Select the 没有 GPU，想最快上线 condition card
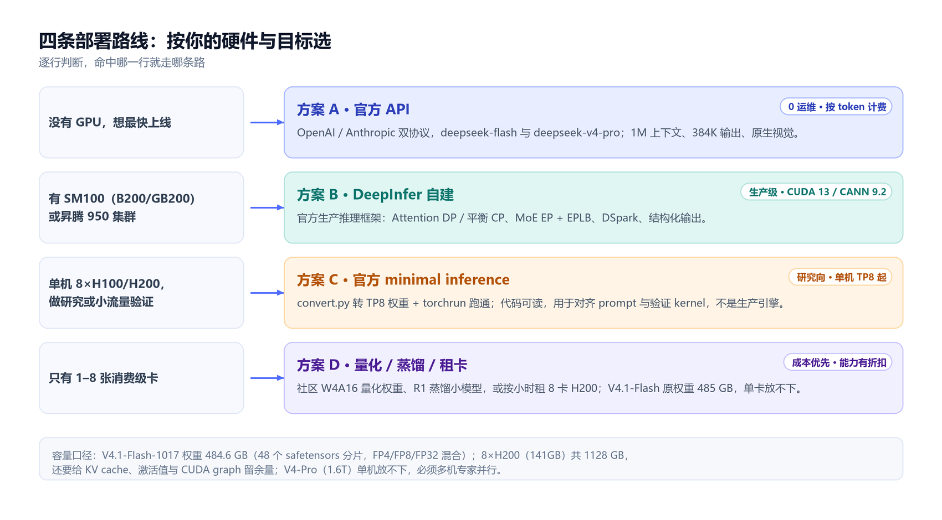 click(141, 122)
